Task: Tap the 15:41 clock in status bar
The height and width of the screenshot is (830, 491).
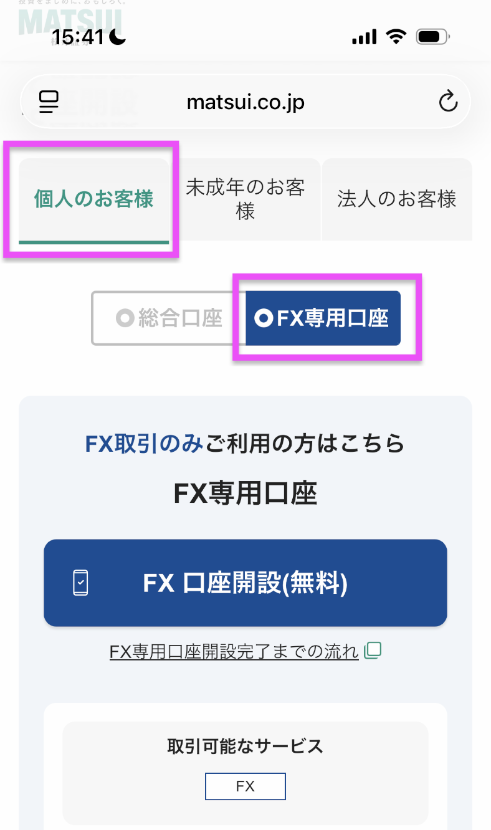Action: coord(78,37)
